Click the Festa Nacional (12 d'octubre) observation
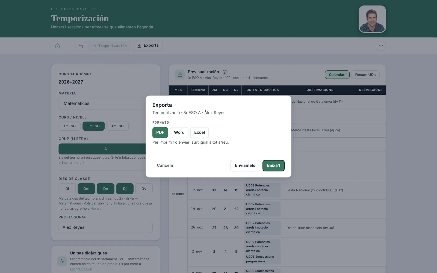The height and width of the screenshot is (273, 437). 315,190
